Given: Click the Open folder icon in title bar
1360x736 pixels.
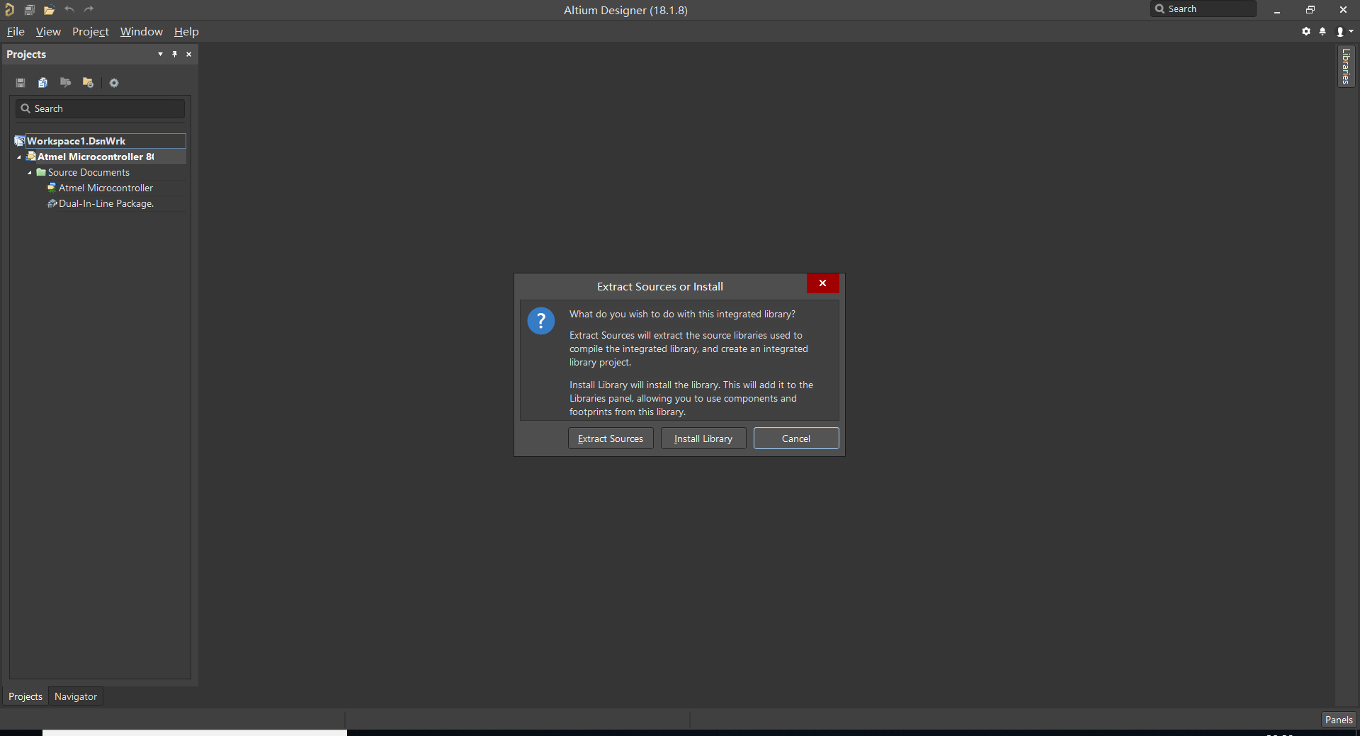Looking at the screenshot, I should coord(49,10).
